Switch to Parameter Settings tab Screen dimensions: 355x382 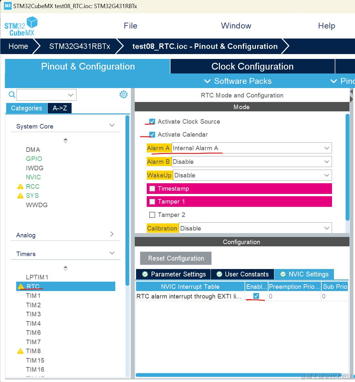click(x=173, y=274)
